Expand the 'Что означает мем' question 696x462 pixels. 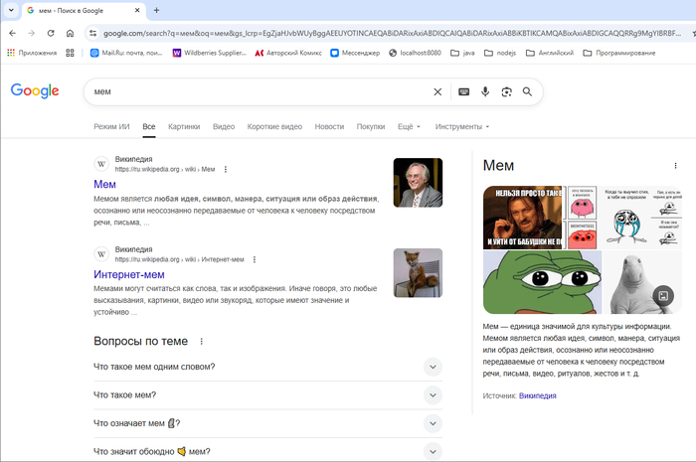click(x=267, y=424)
